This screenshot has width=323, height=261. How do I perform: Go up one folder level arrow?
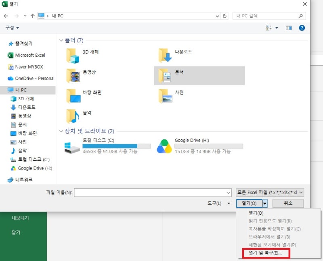[33, 16]
